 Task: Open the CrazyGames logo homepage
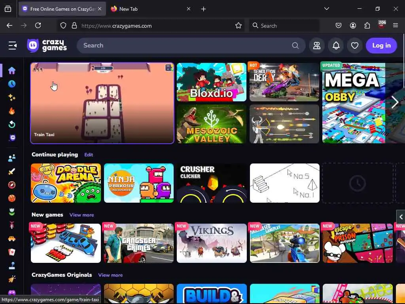[47, 46]
